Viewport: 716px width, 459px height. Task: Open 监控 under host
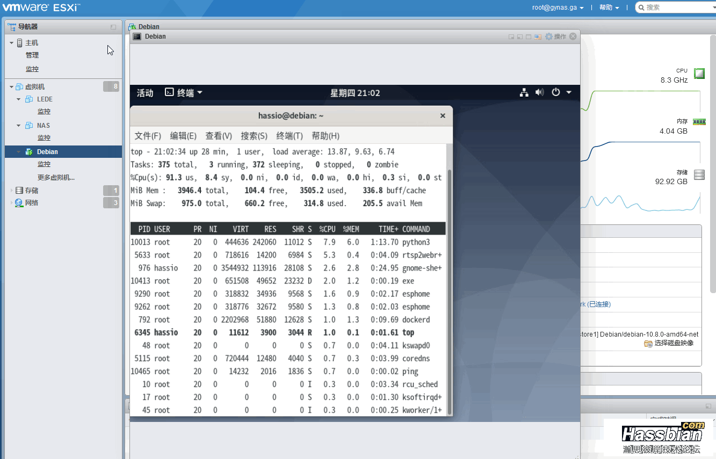coord(32,69)
